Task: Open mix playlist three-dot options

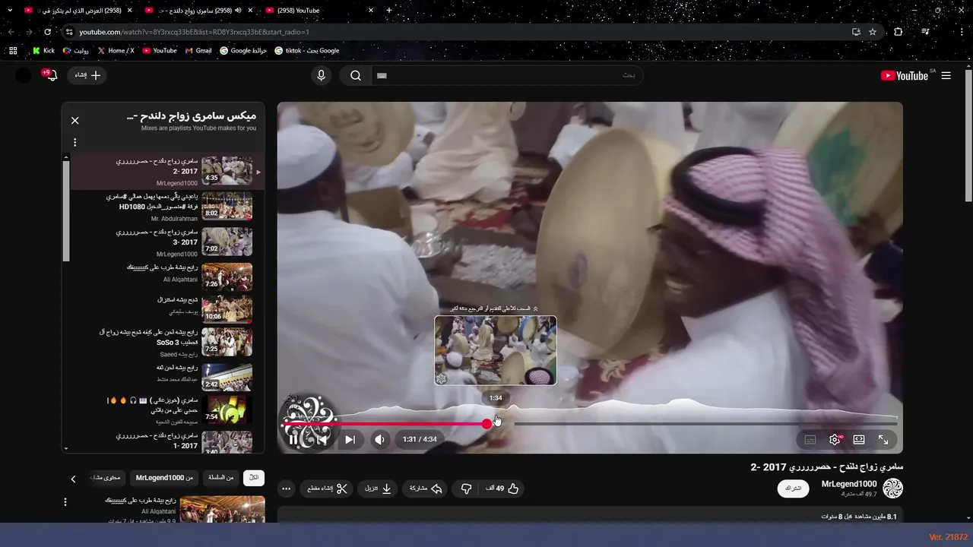Action: [x=74, y=142]
